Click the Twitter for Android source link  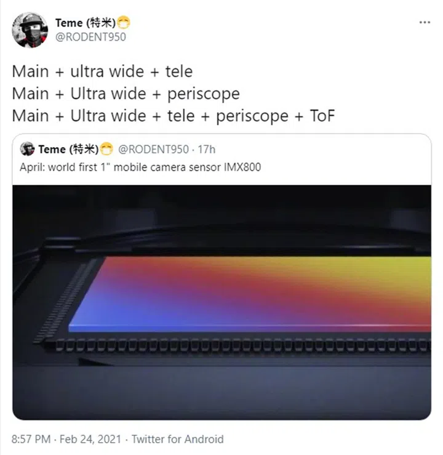(178, 439)
